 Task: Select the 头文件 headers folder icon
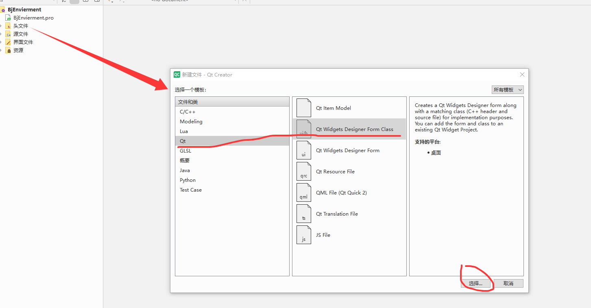point(8,26)
